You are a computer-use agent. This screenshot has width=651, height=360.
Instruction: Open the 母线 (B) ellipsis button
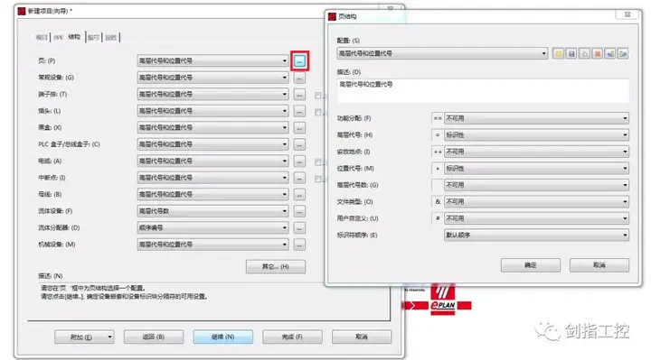(x=299, y=195)
